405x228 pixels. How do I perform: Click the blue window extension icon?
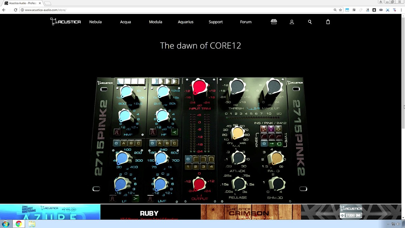click(347, 10)
